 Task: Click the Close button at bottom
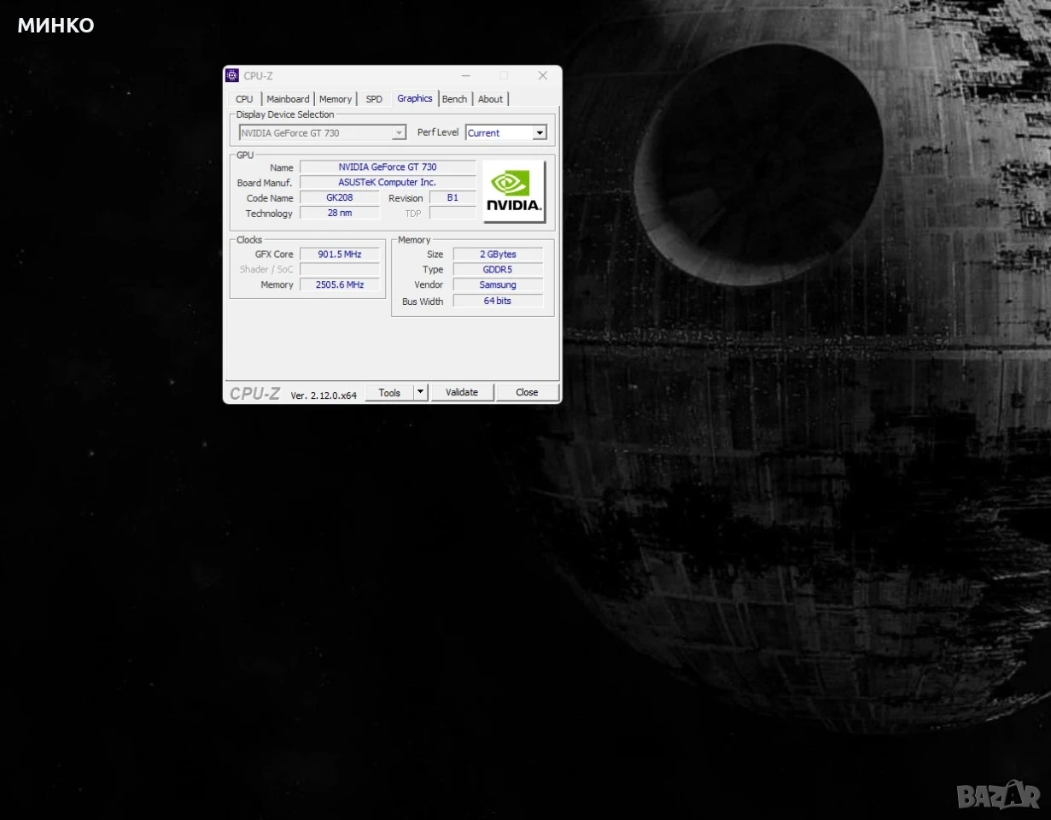527,393
